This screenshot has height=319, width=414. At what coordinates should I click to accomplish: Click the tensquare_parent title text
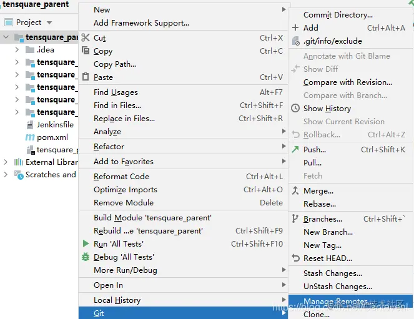pos(36,4)
